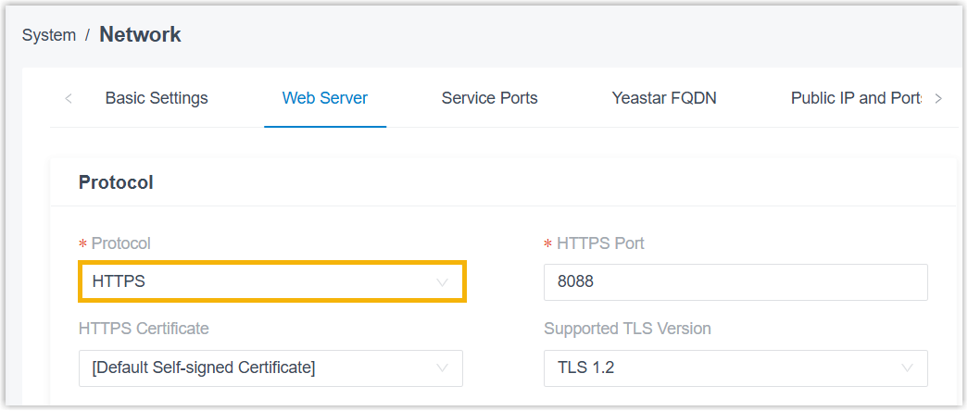Click the HTTPS Certificate chevron arrow
Screen dimensions: 968x411
[x=443, y=368]
